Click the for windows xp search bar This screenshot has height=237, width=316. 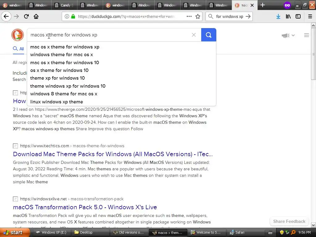[x=230, y=17]
